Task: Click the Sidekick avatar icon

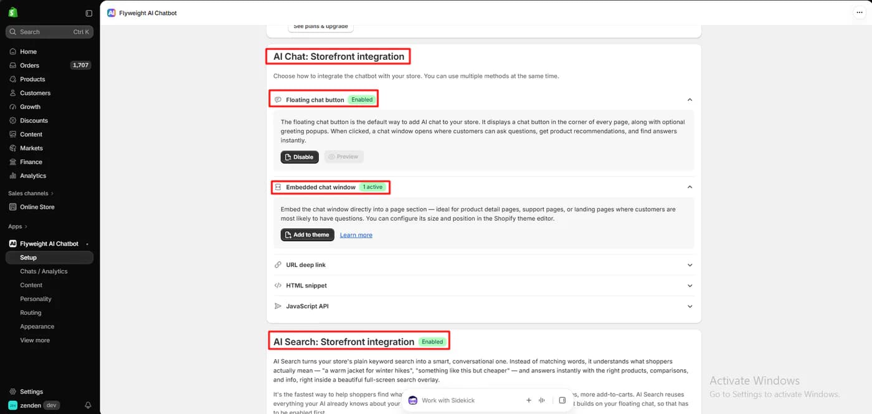Action: [413, 400]
